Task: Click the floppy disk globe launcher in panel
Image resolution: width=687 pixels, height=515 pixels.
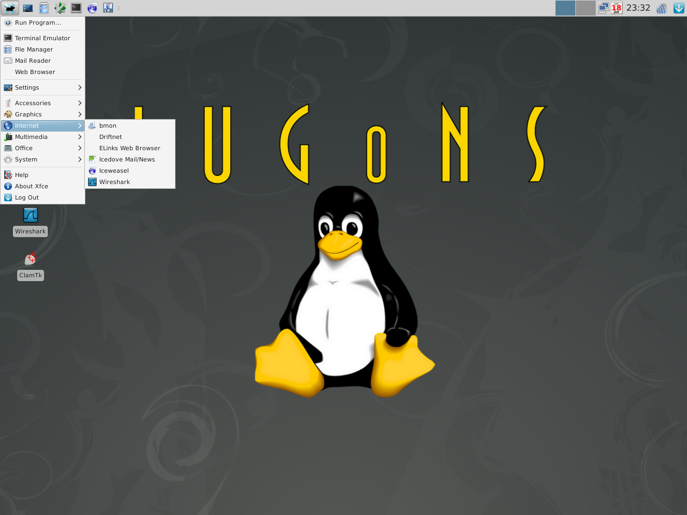Action: click(108, 8)
